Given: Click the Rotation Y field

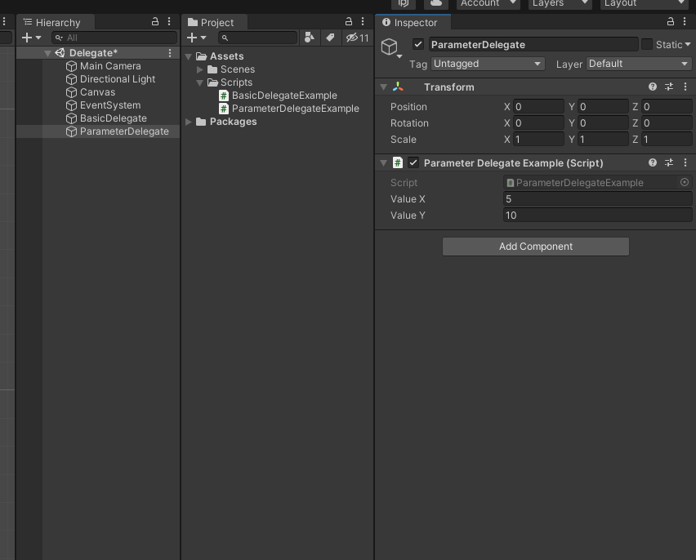Looking at the screenshot, I should [x=603, y=123].
